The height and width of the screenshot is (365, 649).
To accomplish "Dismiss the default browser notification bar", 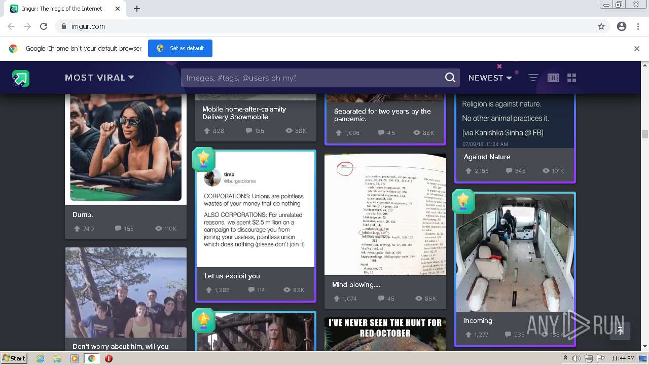I will coord(637,49).
